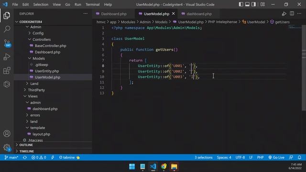Split the editor to the right
The height and width of the screenshot is (172, 306).
pyautogui.click(x=292, y=13)
